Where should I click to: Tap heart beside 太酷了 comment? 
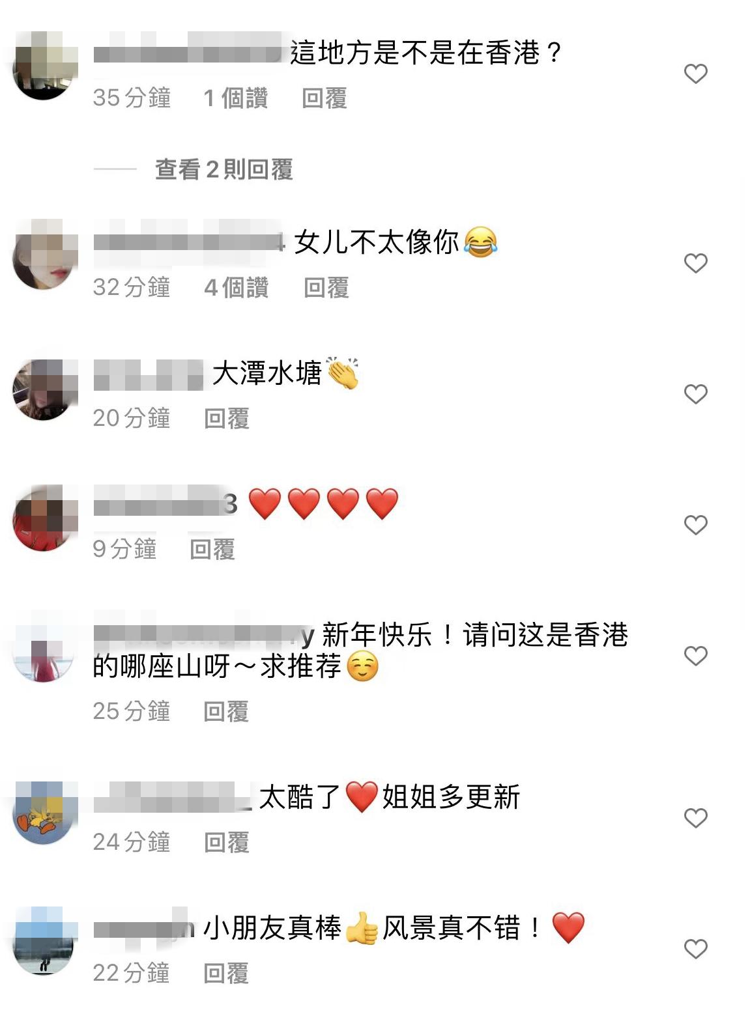[x=695, y=818]
